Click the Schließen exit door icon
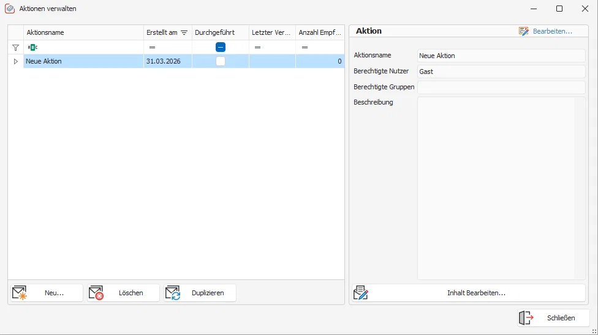 point(526,318)
